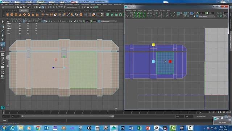Pick the Paint selection tool in toolbox

tap(3, 31)
